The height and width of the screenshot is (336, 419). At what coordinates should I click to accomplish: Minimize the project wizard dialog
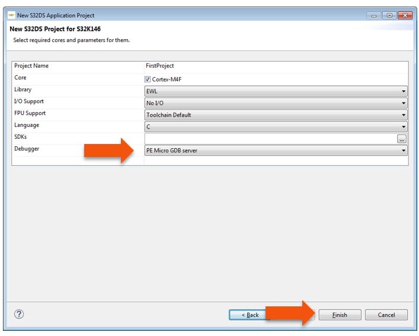click(x=375, y=15)
